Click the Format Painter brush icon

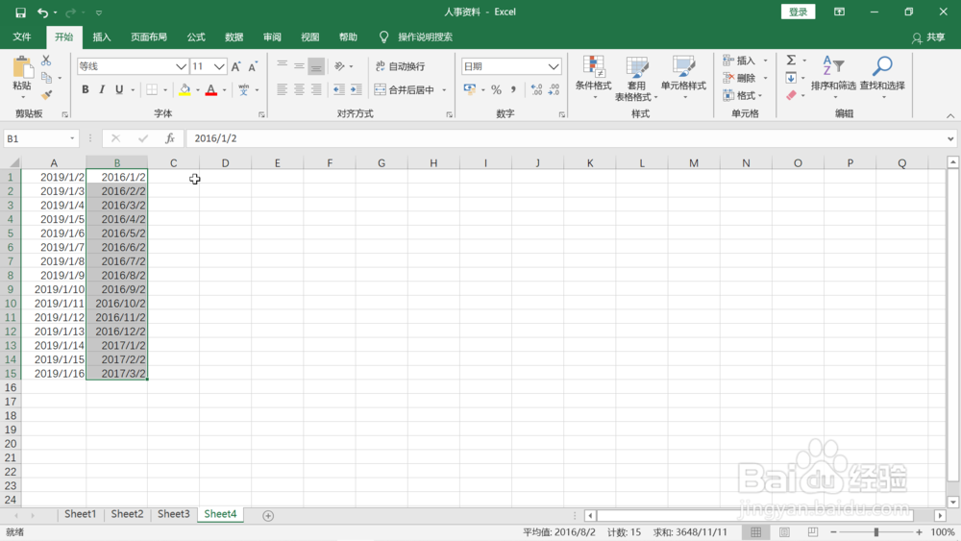tap(46, 95)
